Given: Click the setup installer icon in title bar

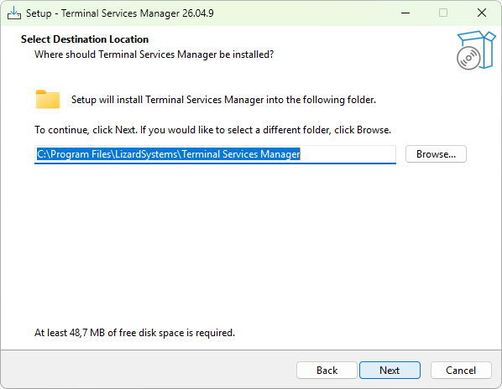Looking at the screenshot, I should [14, 13].
